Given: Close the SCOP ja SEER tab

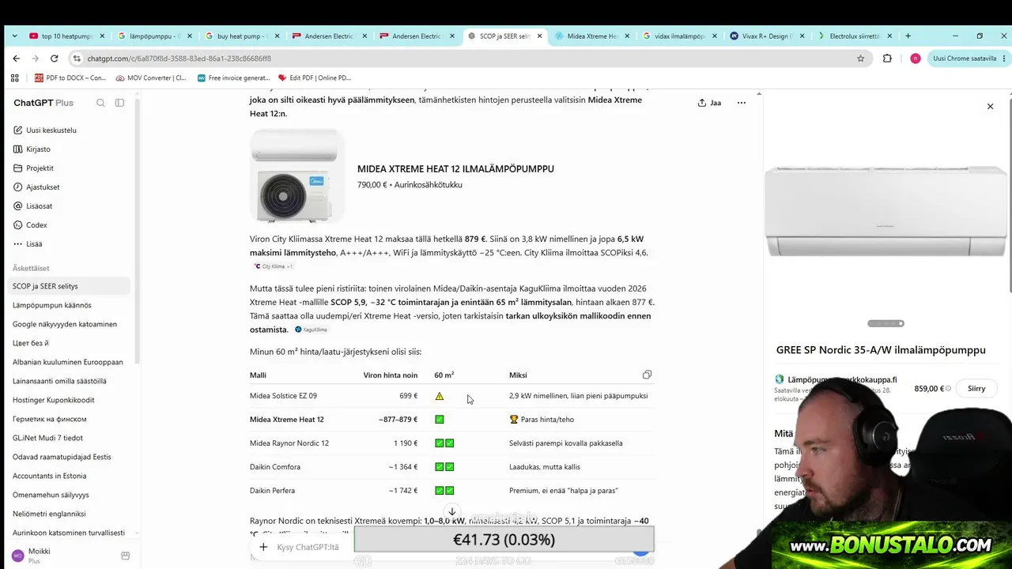Looking at the screenshot, I should 540,36.
